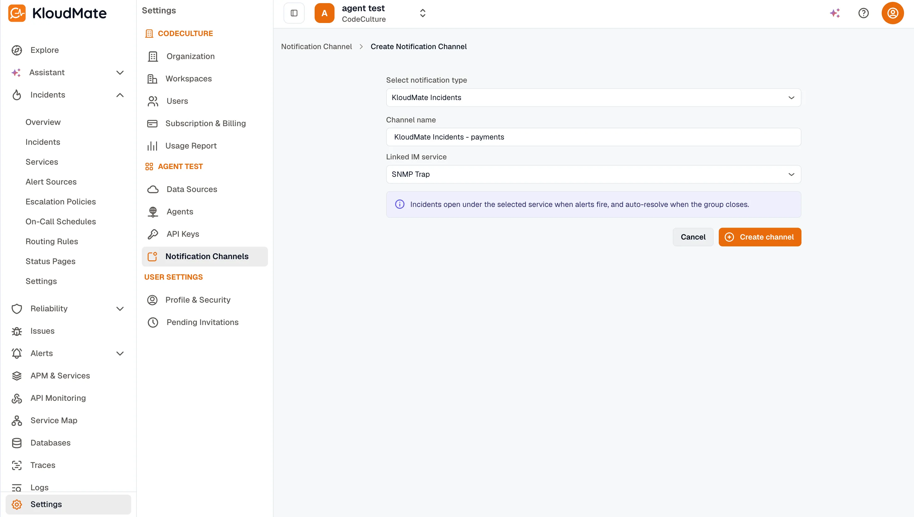Open the Services submenu item
Viewport: 914px width, 517px height.
[x=42, y=162]
